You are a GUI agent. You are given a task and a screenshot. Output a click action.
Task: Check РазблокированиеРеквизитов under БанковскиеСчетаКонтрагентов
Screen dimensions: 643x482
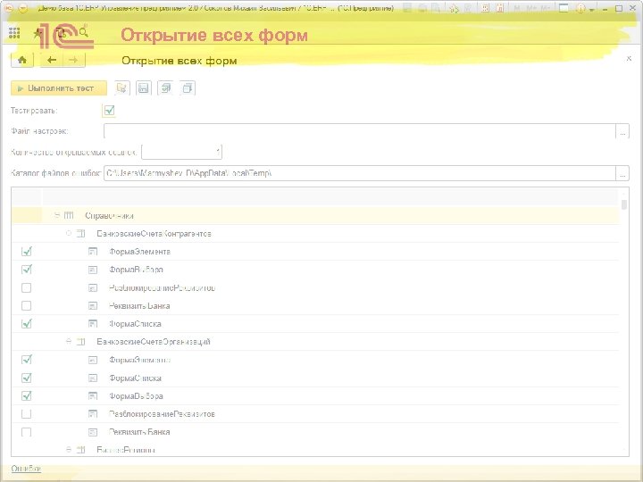coord(26,287)
